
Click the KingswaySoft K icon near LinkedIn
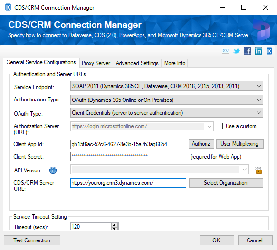(x=269, y=51)
